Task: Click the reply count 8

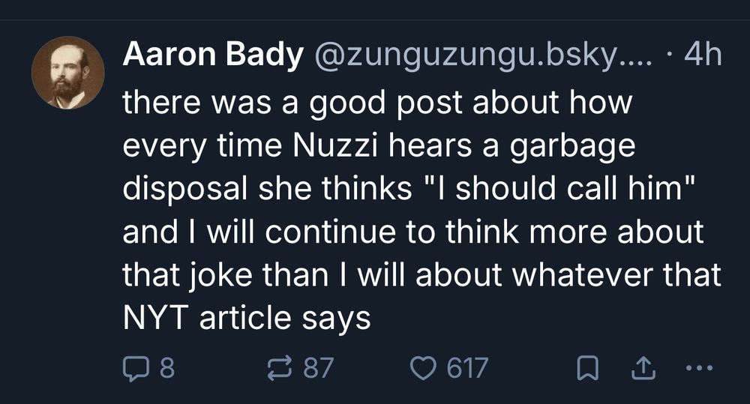Action: tap(167, 368)
